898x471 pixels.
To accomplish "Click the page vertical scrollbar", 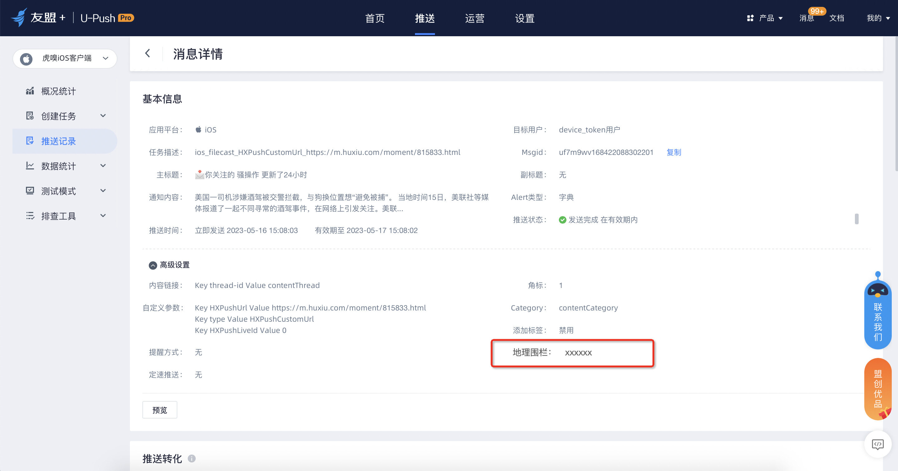I will click(896, 105).
